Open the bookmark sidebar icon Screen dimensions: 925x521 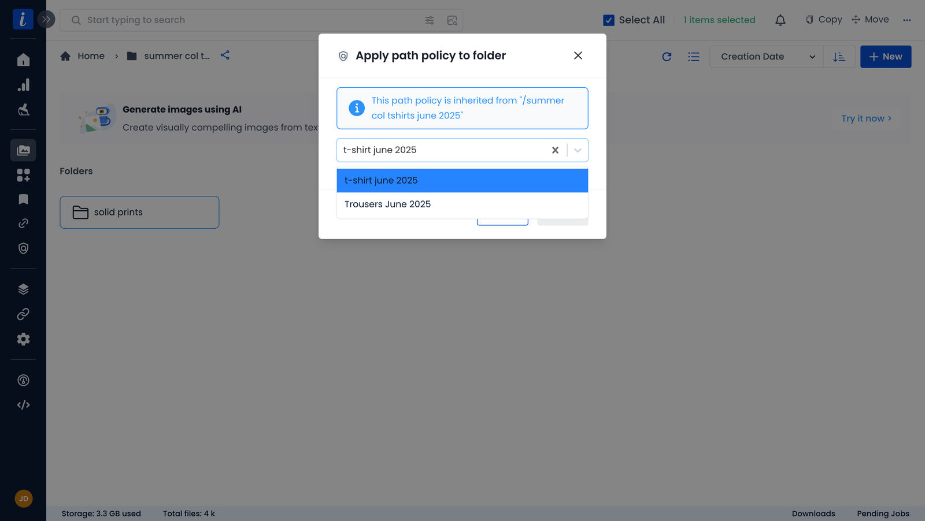pos(23,199)
